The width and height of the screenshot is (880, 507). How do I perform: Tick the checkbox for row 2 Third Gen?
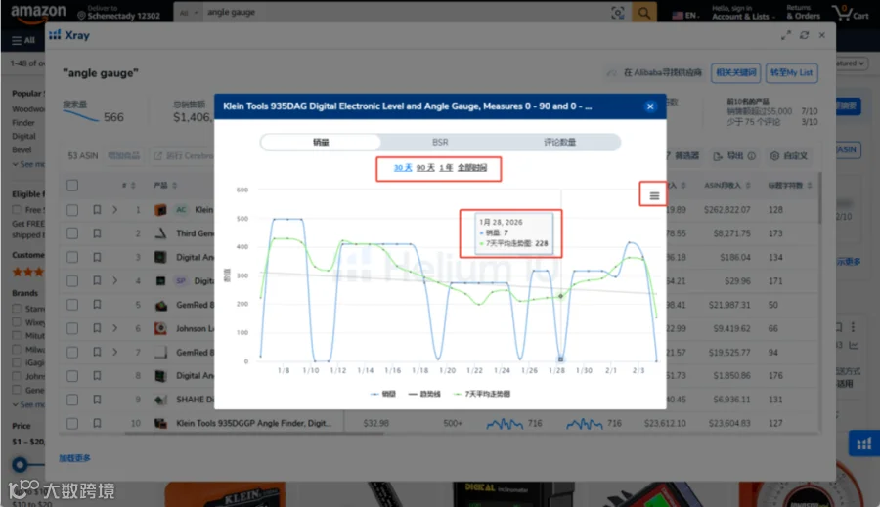pyautogui.click(x=72, y=233)
